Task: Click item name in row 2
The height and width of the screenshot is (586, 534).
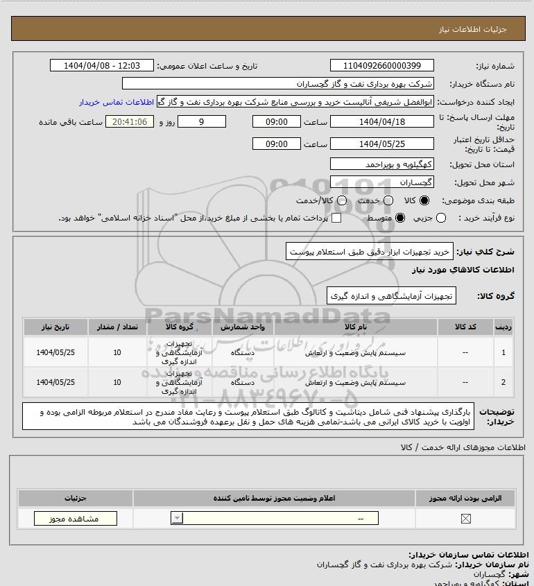Action: (355, 383)
